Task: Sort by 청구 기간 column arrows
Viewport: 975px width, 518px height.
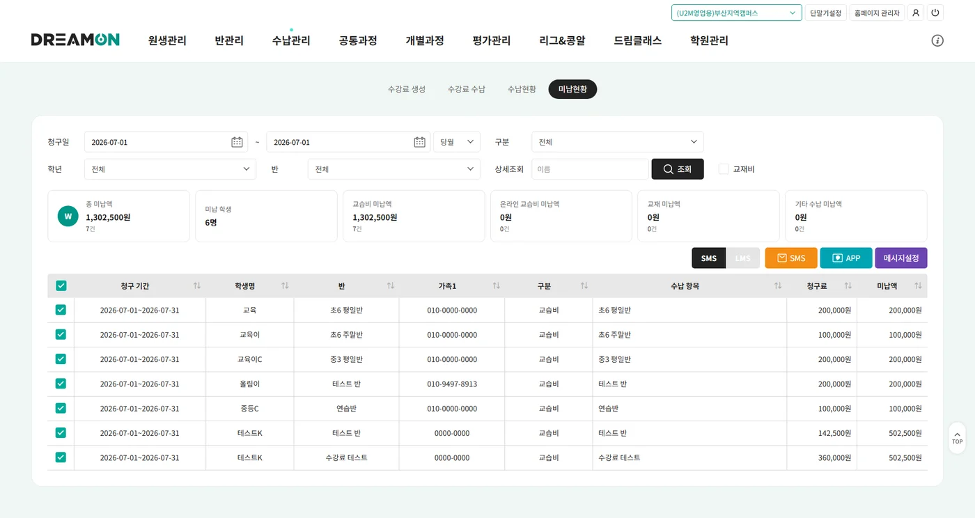Action: click(197, 286)
